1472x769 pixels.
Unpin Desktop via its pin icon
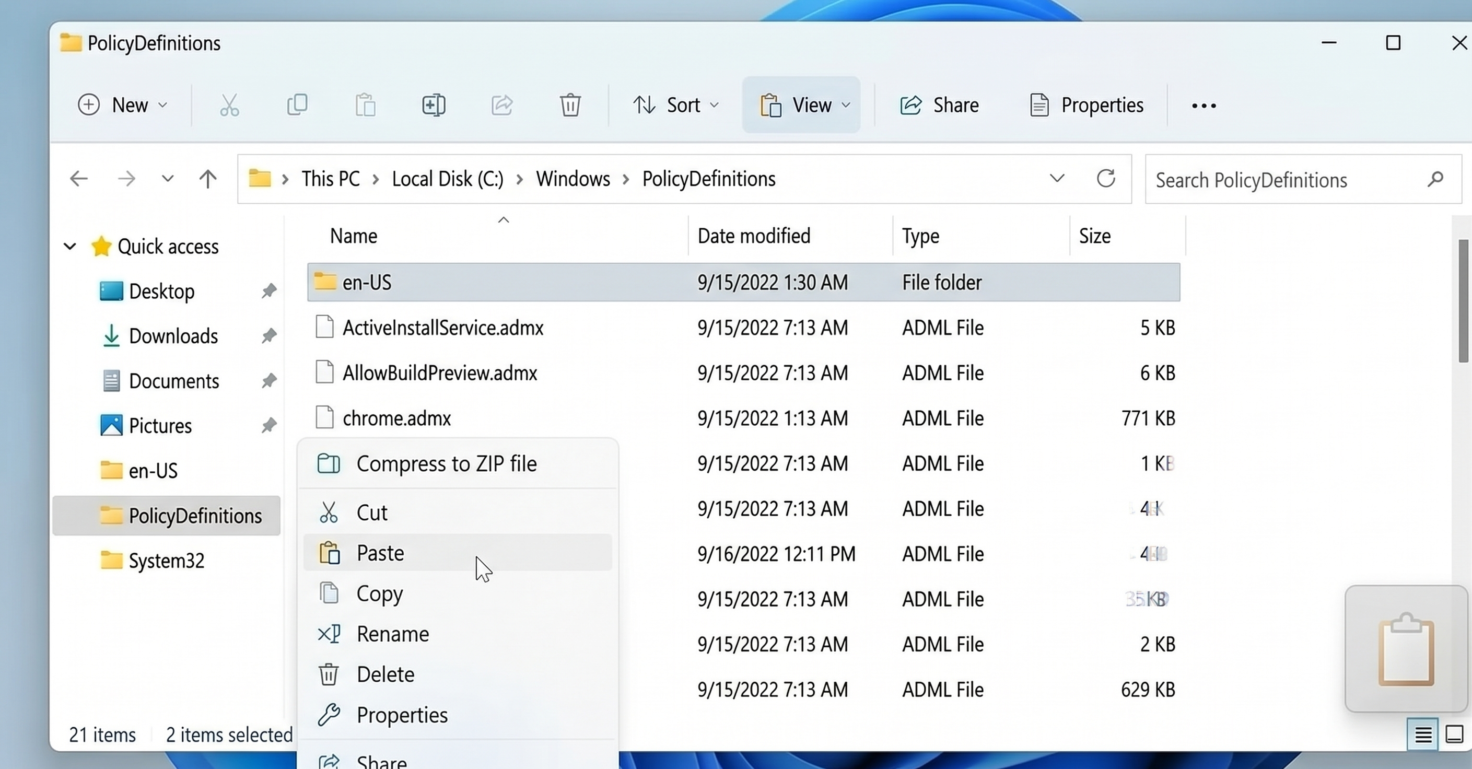(268, 291)
